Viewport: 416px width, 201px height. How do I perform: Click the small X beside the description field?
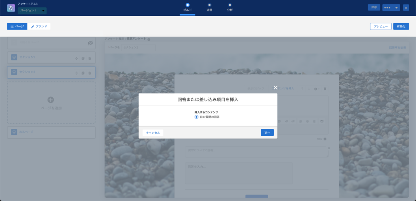[329, 148]
